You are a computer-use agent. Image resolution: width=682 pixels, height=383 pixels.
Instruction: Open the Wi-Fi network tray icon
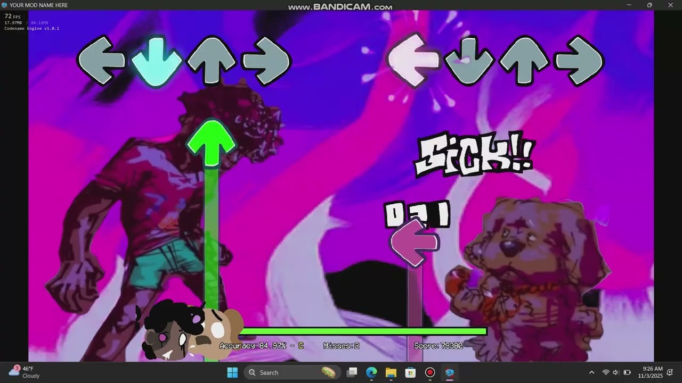[x=605, y=372]
